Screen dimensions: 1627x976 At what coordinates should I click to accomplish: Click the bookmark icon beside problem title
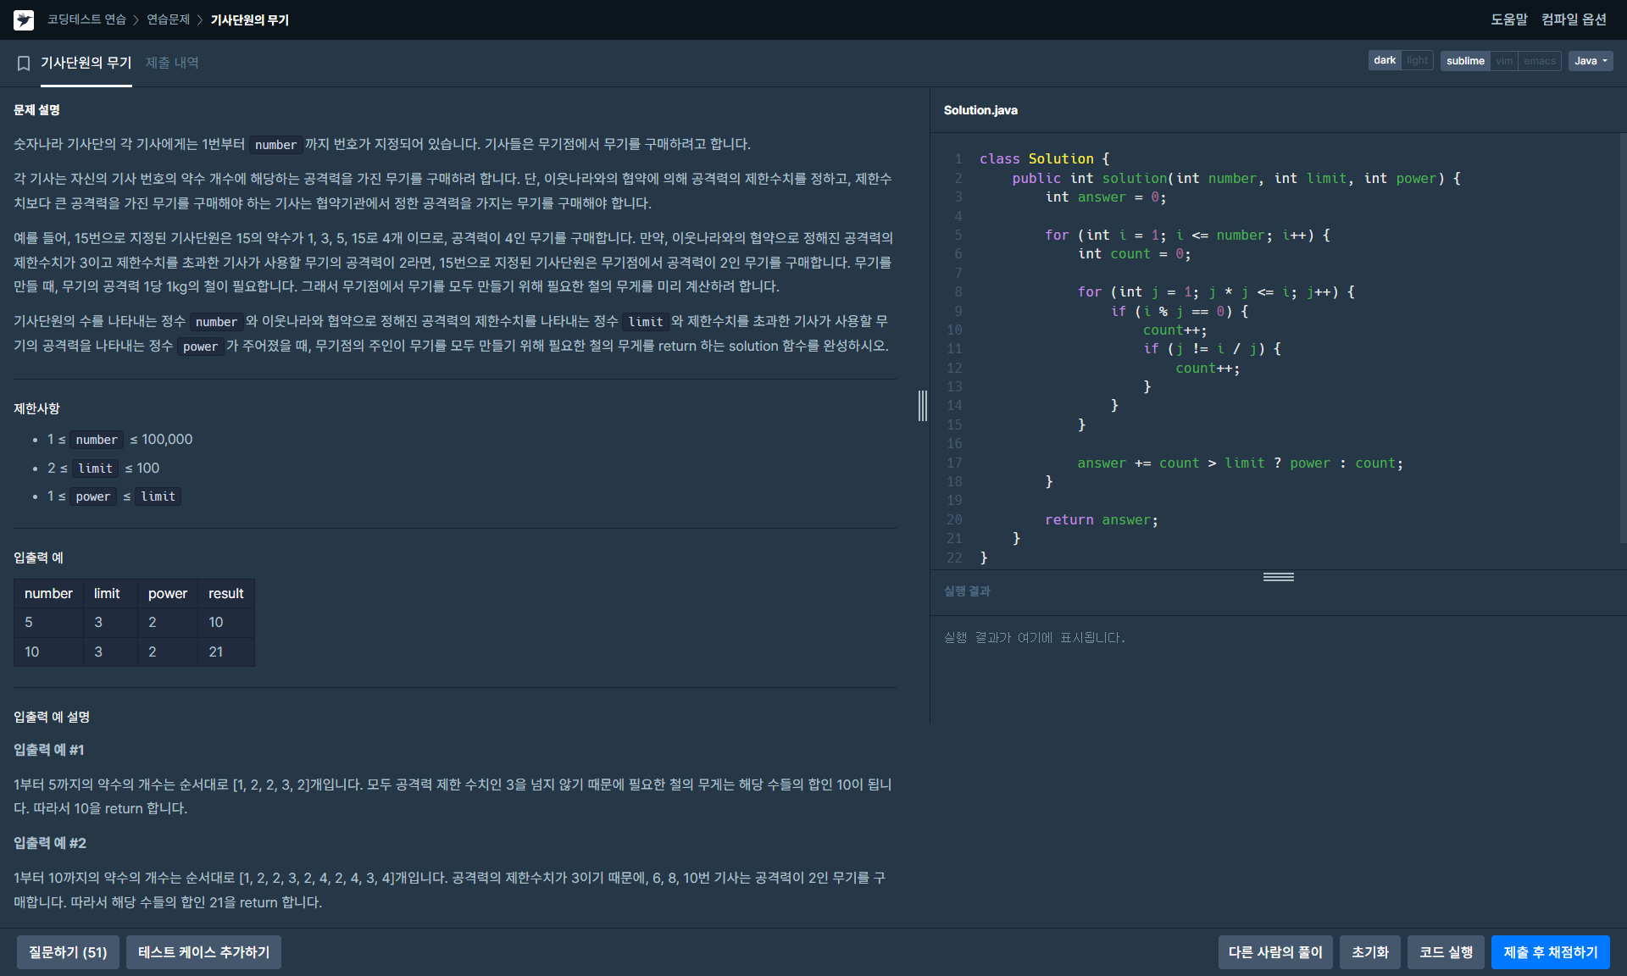click(24, 63)
